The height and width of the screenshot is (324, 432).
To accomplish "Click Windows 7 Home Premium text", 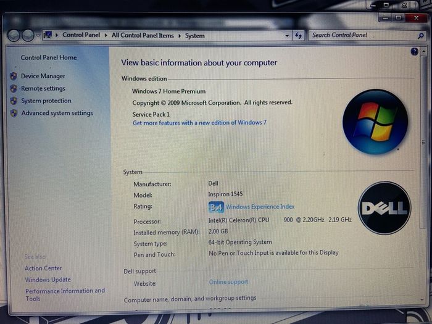I will (168, 91).
